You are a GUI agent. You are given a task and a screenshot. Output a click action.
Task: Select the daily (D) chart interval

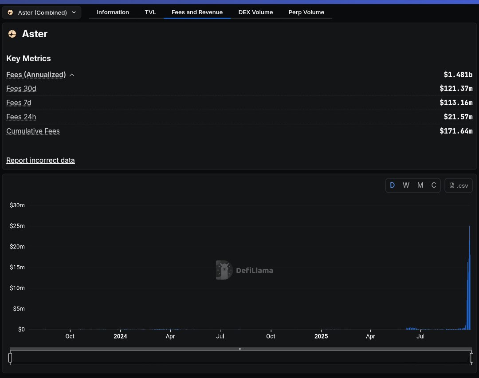pos(392,185)
